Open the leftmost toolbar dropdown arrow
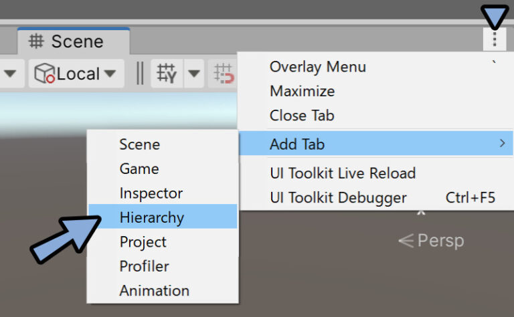 (x=10, y=74)
